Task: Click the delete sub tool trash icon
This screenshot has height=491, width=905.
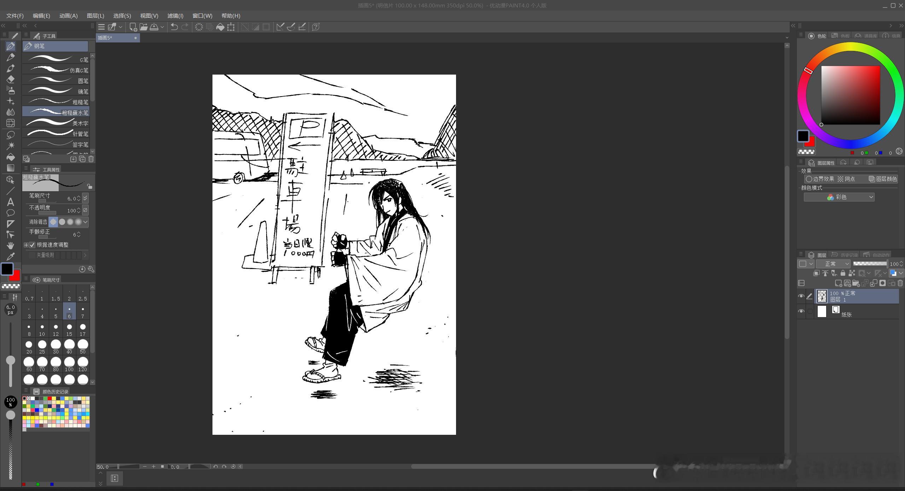Action: (91, 159)
